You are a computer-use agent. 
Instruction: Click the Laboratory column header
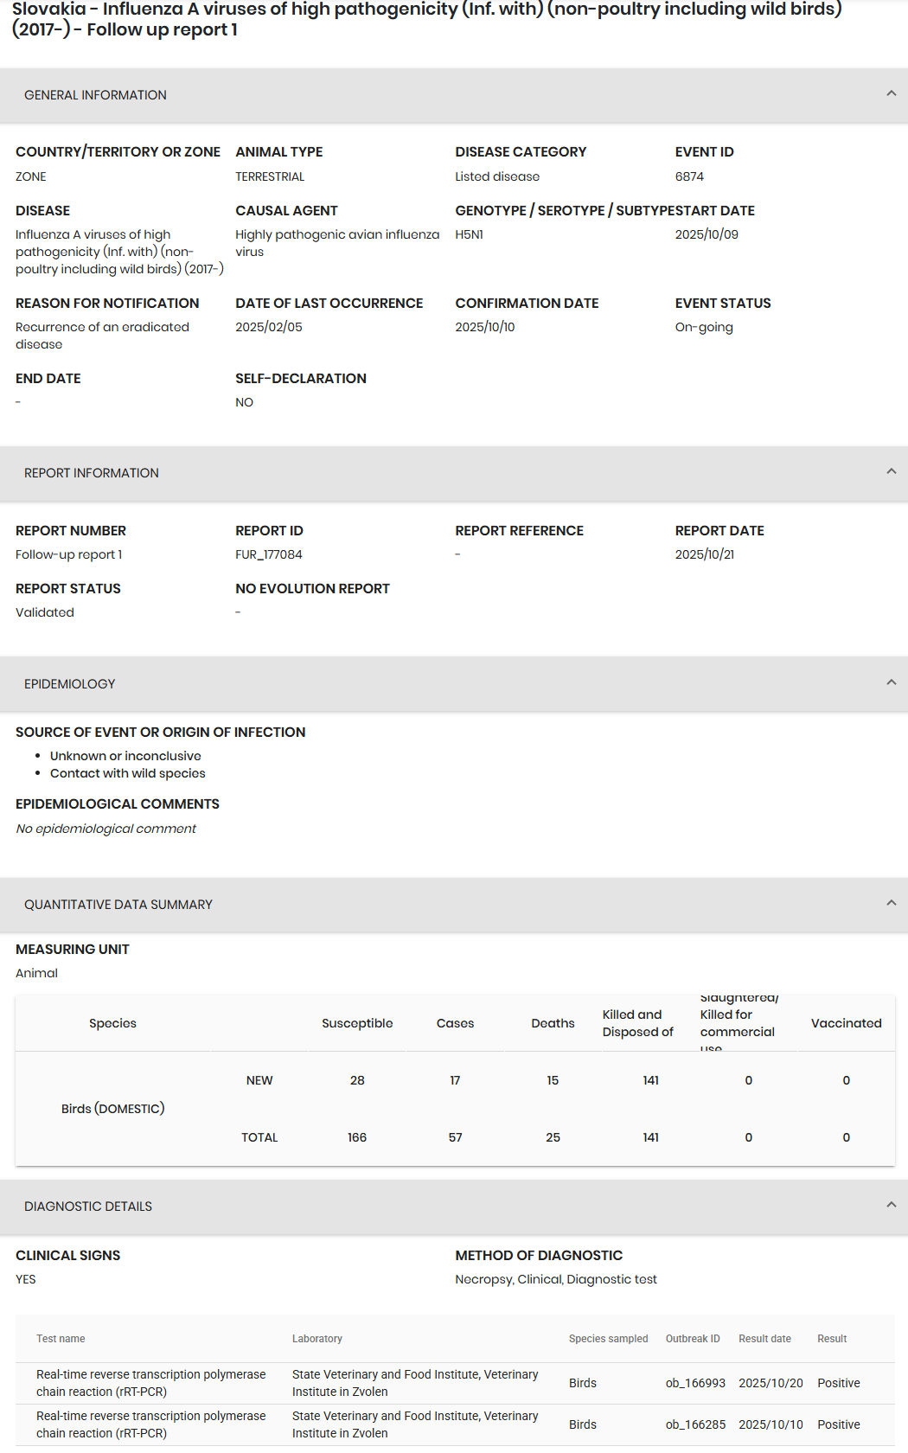317,1339
